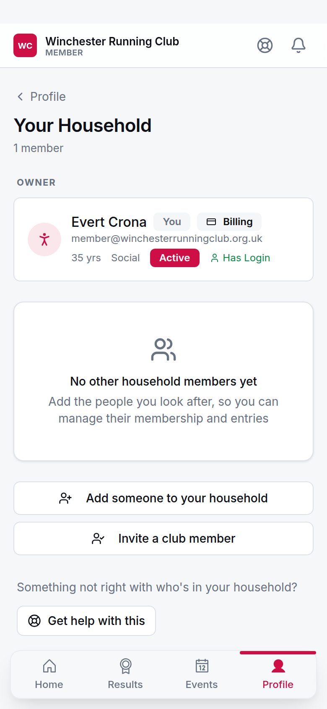The height and width of the screenshot is (709, 327).
Task: Tap the Home icon in the bottom bar
Action: (x=49, y=666)
